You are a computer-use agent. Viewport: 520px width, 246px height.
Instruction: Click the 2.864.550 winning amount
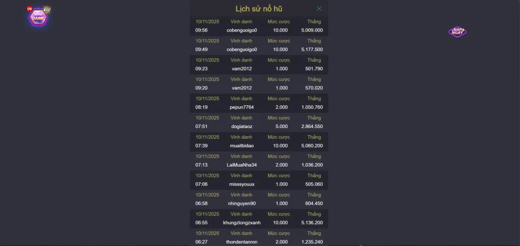312,127
